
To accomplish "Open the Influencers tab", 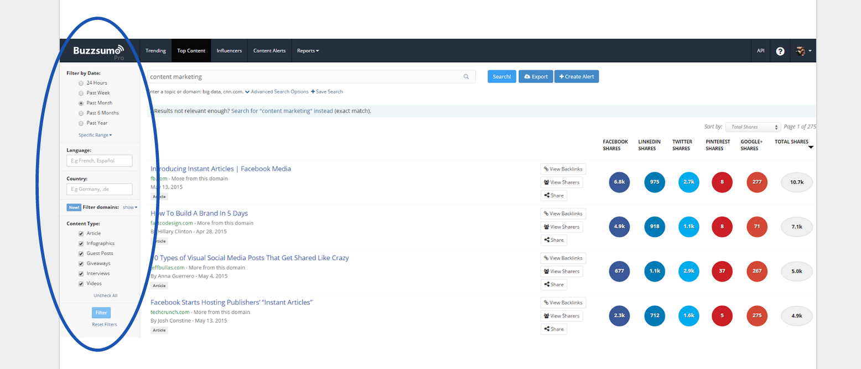I will point(229,51).
